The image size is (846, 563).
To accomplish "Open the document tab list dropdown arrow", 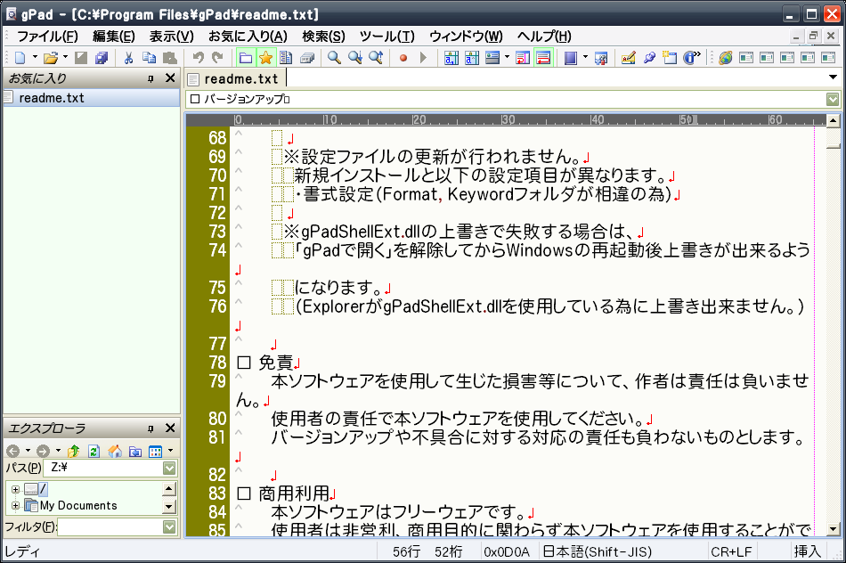I will [833, 78].
